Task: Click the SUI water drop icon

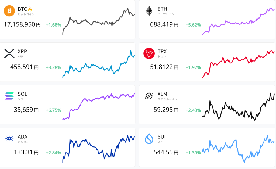Action: coord(149,139)
